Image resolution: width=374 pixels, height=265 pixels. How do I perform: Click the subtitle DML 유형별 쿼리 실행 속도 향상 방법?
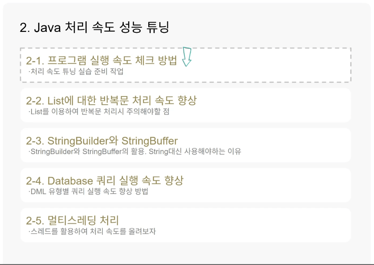point(88,191)
